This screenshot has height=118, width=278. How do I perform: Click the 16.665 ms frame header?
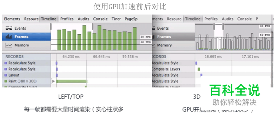point(213,57)
